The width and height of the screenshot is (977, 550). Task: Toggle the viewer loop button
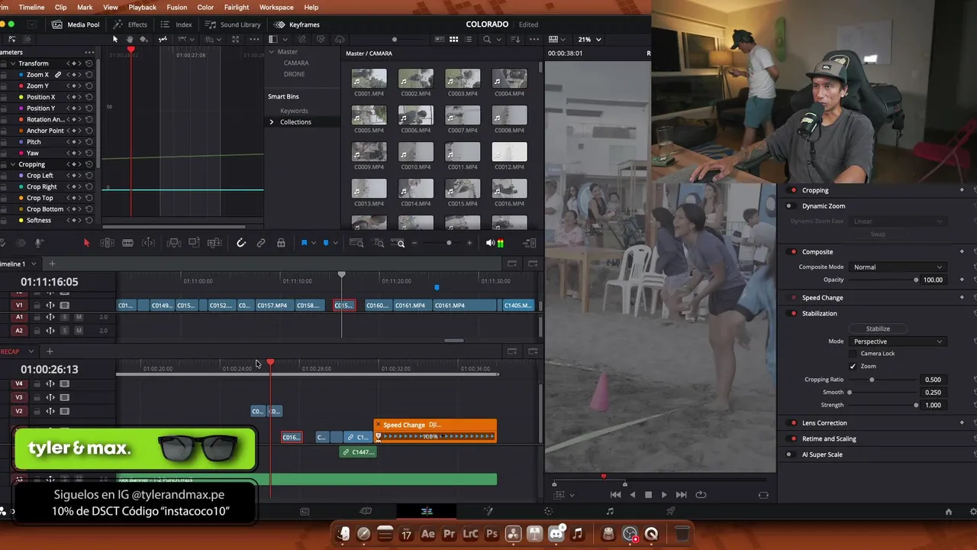coord(701,495)
